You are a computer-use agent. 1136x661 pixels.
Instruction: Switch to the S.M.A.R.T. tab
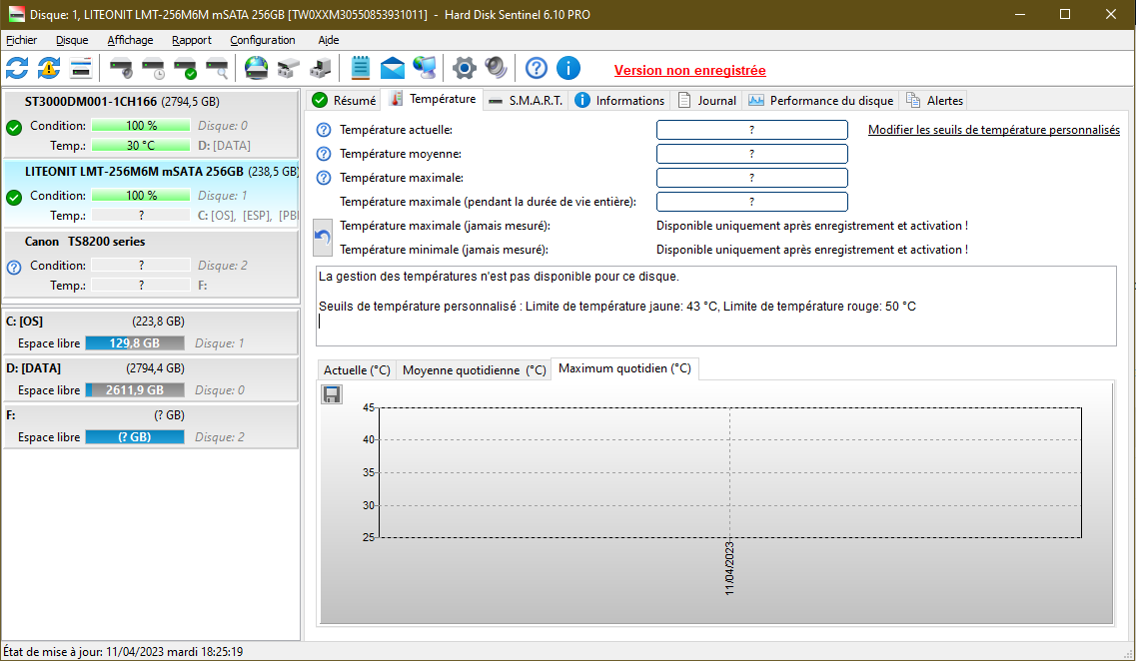[527, 100]
